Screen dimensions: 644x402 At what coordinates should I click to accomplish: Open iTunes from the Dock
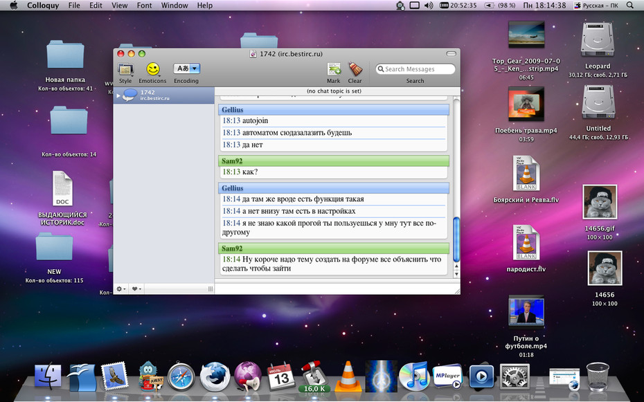413,376
